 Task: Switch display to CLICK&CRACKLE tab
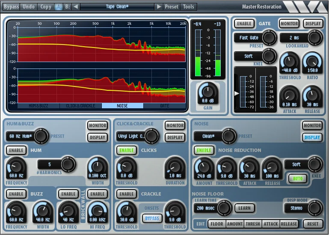[80, 106]
